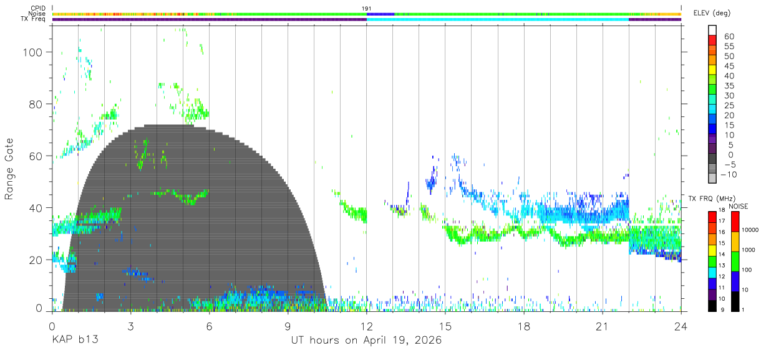Select the yellow segment of NOISE legend bar
The height and width of the screenshot is (353, 766).
click(x=735, y=241)
